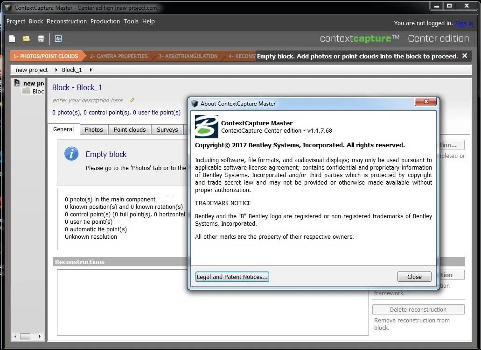Click the 'Empty block' heading text
The image size is (481, 350).
106,154
